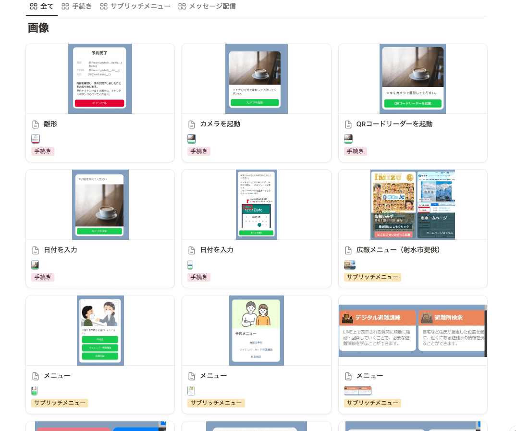Click サブリッチメニュー tag on デジタル避難訓練 メニュー card
This screenshot has height=431, width=516.
click(372, 403)
